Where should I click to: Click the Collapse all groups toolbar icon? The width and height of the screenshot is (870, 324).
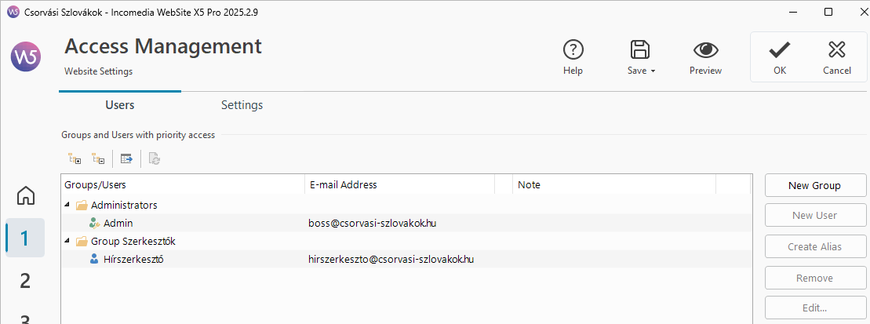[x=98, y=159]
